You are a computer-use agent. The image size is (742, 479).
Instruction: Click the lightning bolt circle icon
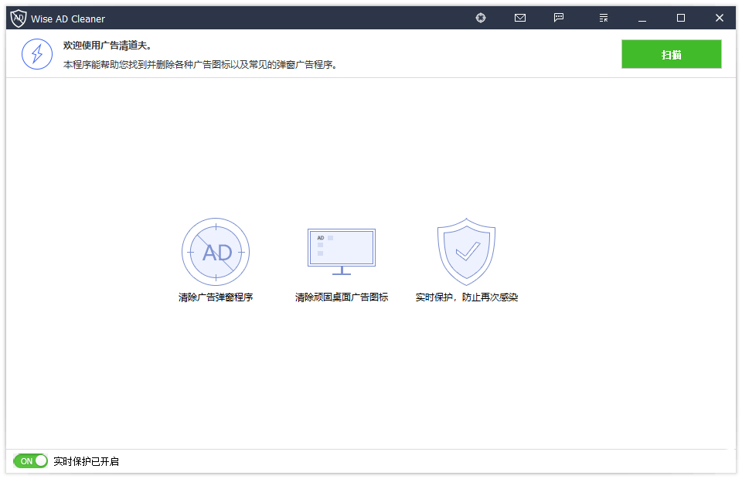click(x=37, y=53)
